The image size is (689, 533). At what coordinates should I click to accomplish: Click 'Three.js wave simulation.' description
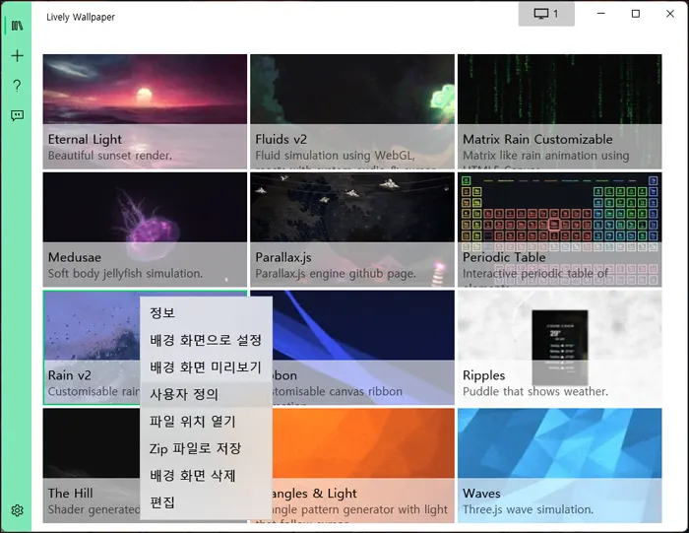click(528, 509)
